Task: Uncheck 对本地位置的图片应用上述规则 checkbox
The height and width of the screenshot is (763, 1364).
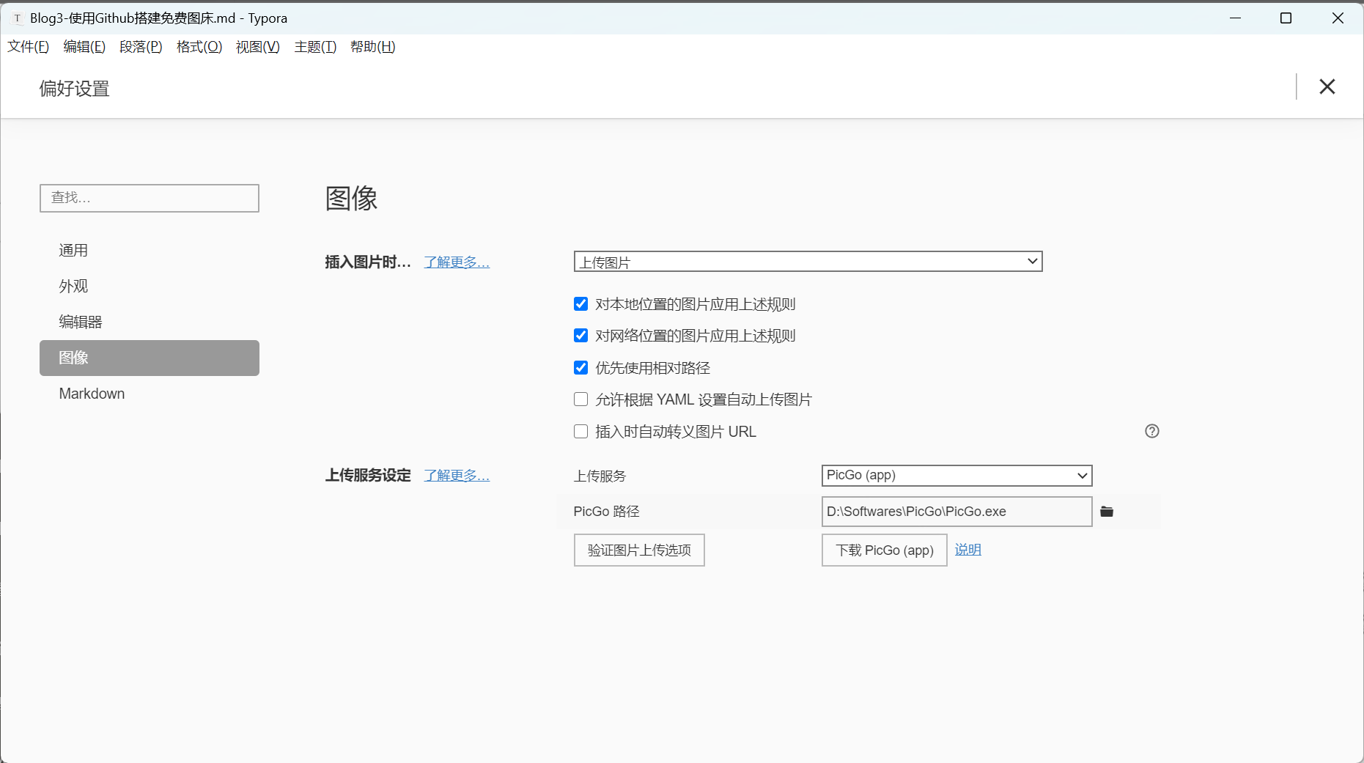Action: tap(580, 303)
